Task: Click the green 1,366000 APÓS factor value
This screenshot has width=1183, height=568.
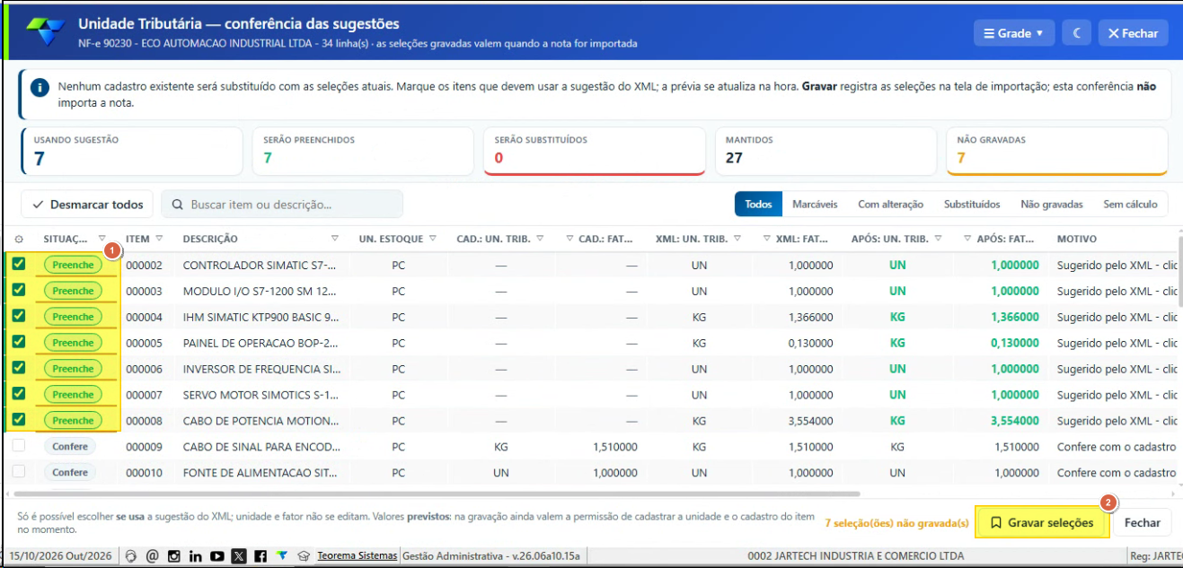Action: [x=1015, y=317]
